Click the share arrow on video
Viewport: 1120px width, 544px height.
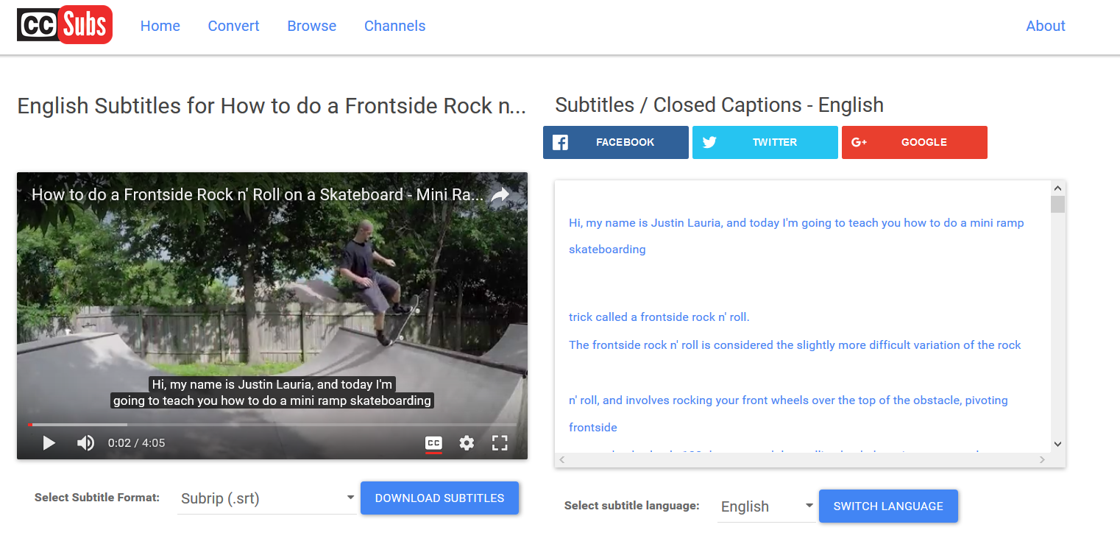point(500,195)
